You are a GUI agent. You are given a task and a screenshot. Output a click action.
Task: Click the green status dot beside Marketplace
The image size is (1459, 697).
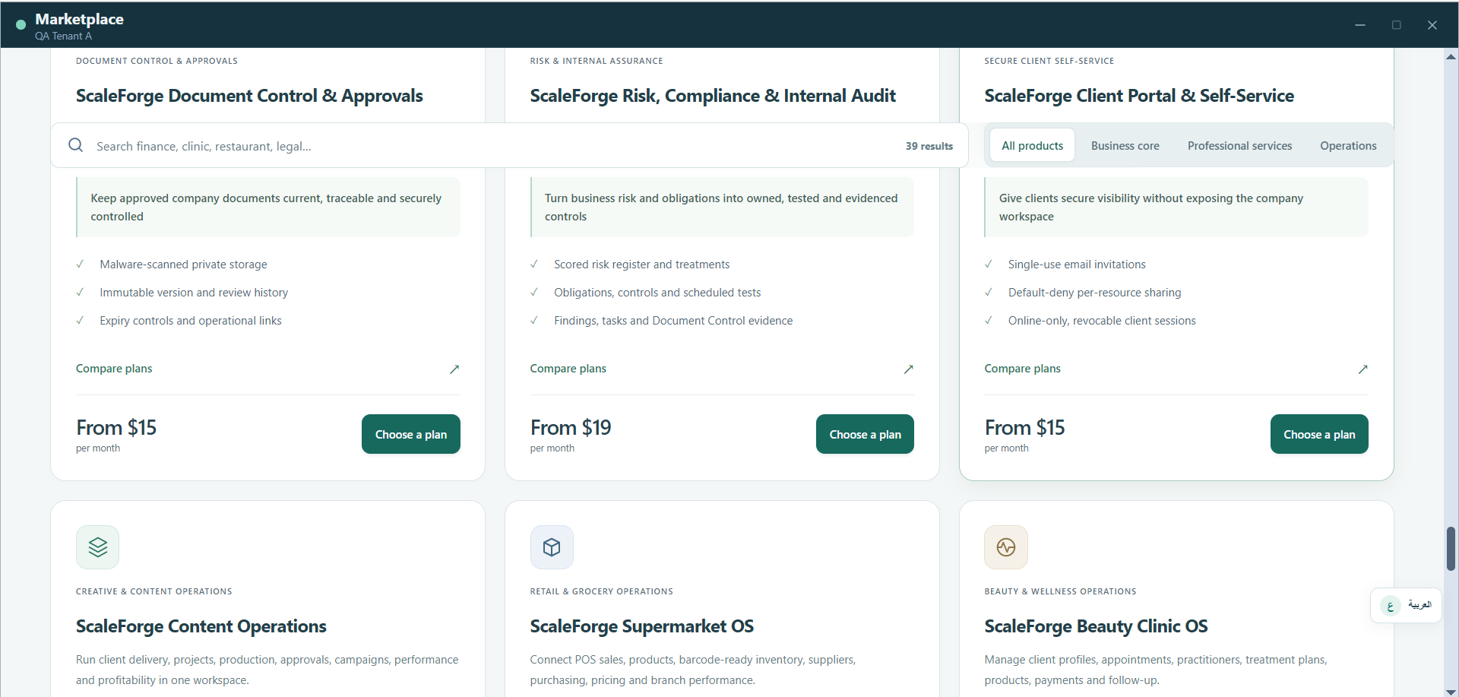pos(21,25)
